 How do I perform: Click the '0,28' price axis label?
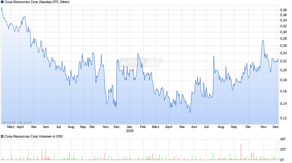coord(283,39)
